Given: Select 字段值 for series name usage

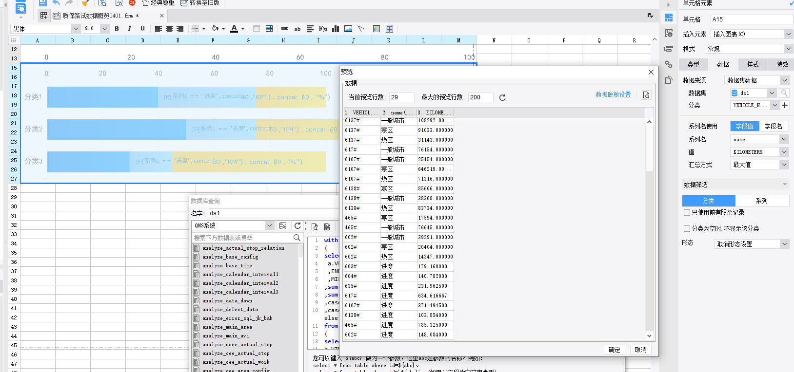Looking at the screenshot, I should point(744,126).
